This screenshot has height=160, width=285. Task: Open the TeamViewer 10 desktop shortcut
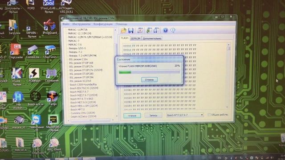(37, 123)
